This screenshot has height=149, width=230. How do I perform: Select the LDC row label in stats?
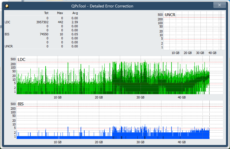7,22
